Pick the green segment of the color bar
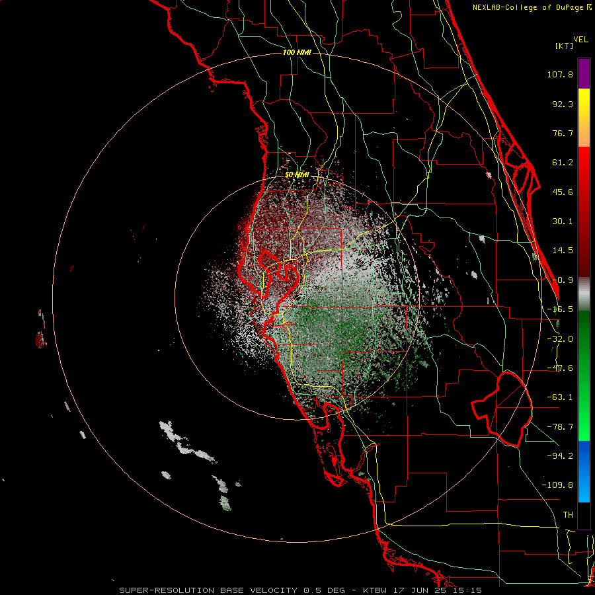 coord(584,376)
